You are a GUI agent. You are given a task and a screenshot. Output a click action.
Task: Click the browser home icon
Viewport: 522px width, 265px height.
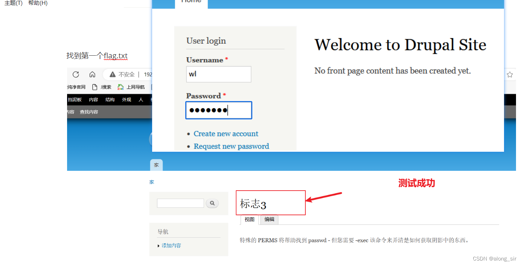[92, 74]
